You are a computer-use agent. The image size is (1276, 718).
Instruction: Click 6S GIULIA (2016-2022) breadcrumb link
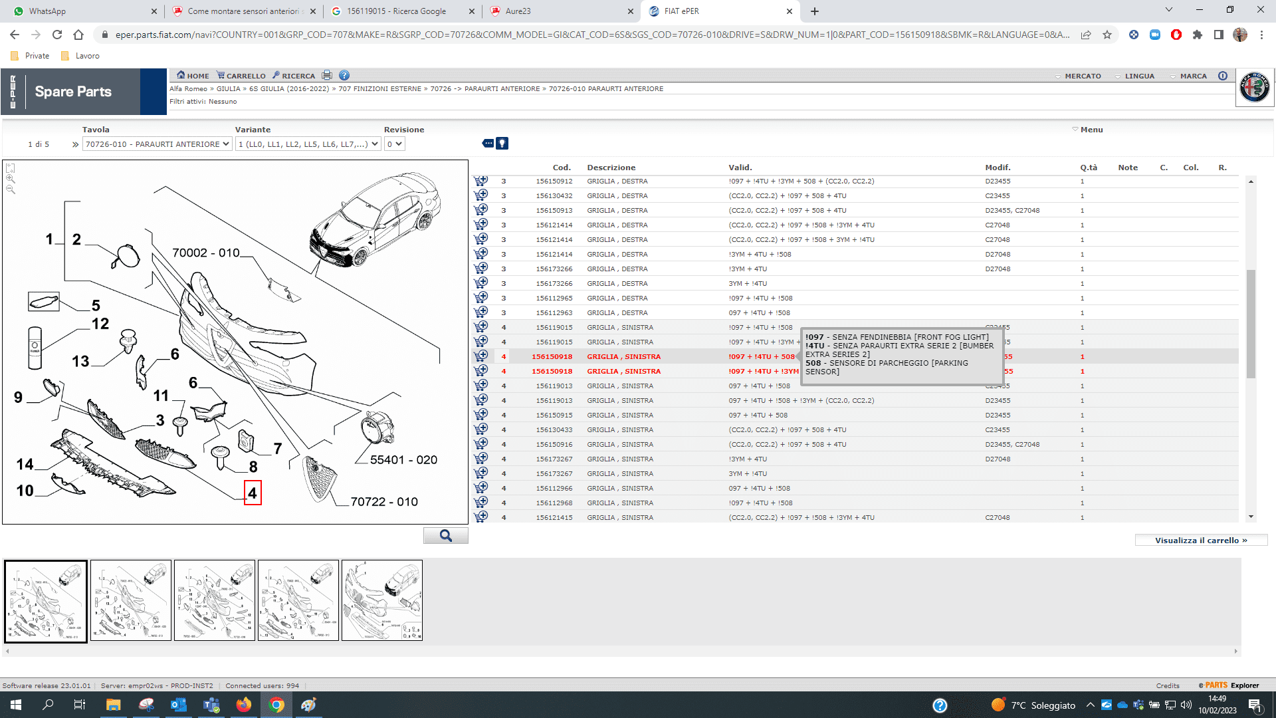point(289,89)
